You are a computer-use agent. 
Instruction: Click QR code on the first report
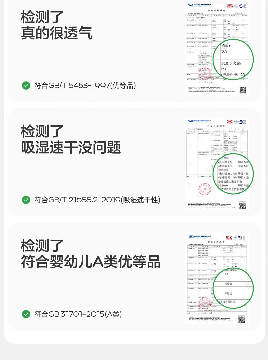243,90
